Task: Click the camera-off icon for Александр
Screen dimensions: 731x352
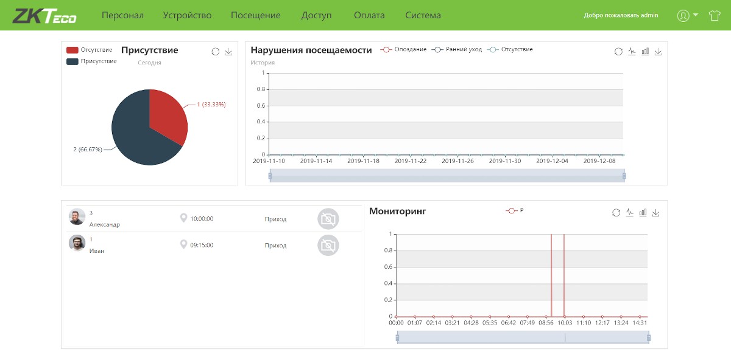Action: coord(328,219)
